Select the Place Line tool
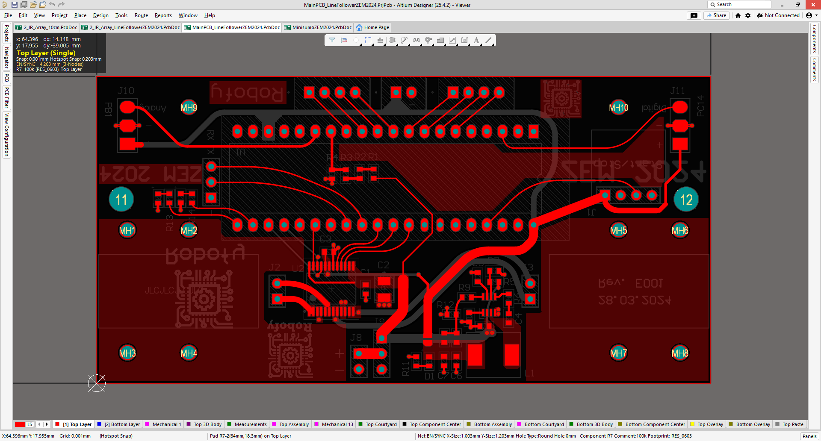The width and height of the screenshot is (821, 441). point(488,40)
